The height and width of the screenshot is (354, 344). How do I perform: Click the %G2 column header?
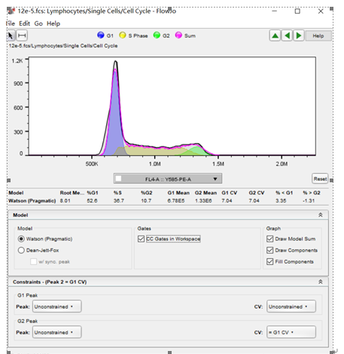(147, 193)
